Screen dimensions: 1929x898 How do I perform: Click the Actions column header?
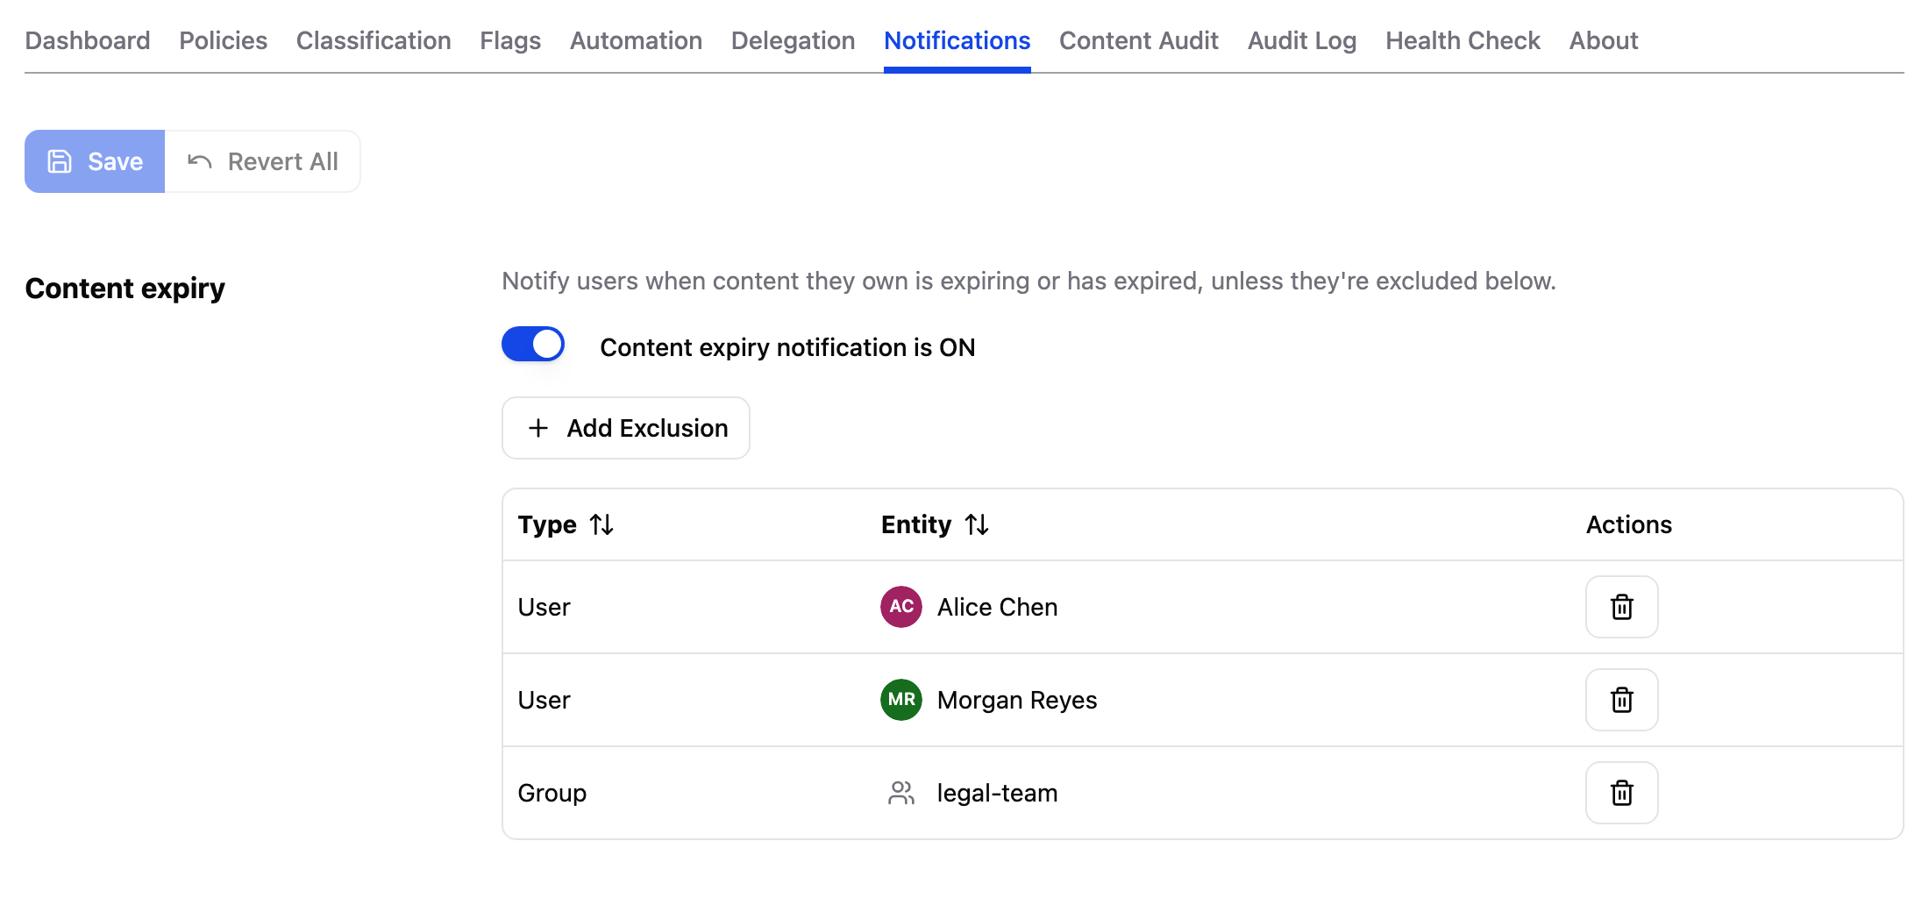(1628, 524)
